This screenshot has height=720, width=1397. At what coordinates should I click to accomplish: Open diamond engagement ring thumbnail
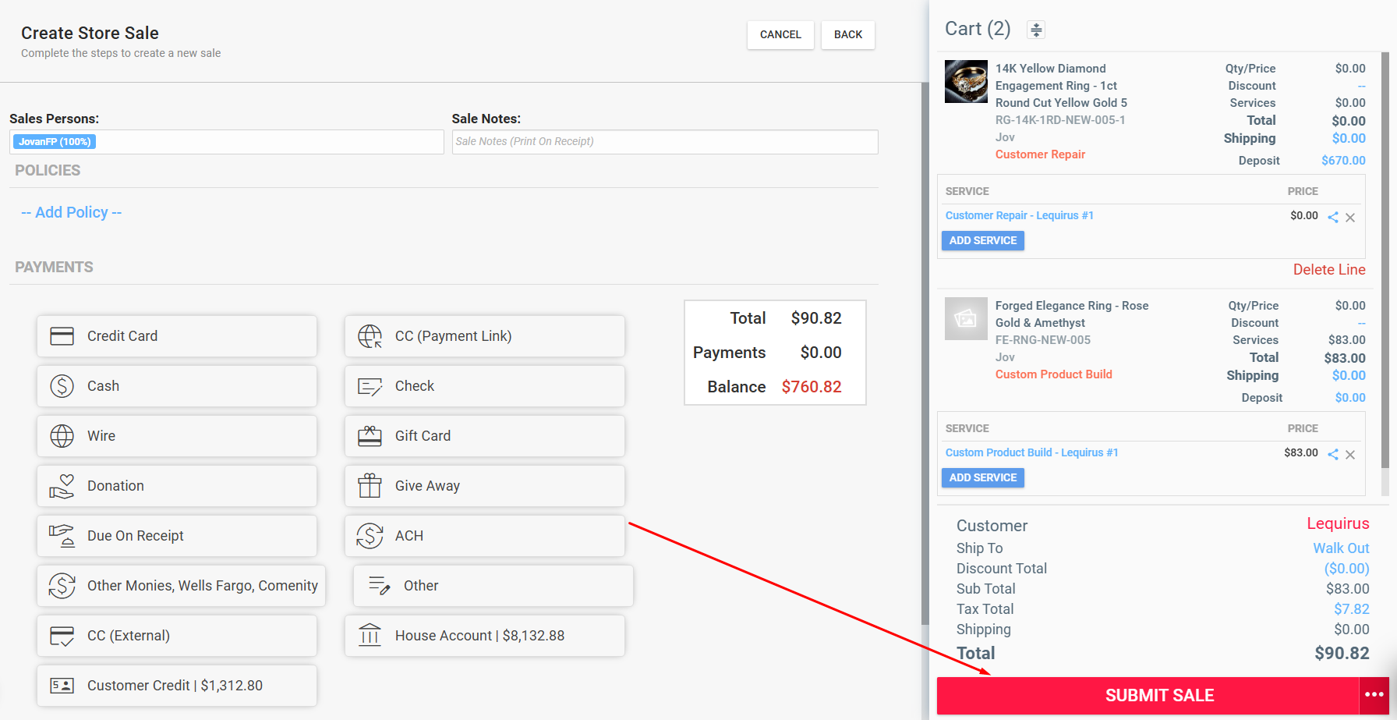tap(966, 82)
